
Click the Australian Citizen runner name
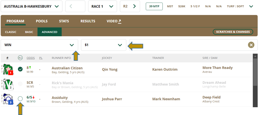point(67,68)
